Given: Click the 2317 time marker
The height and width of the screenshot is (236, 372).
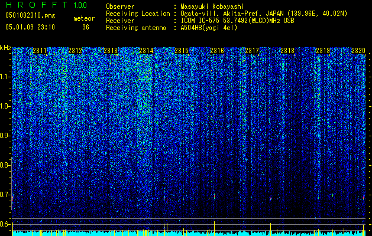Looking at the screenshot, I should (252, 51).
